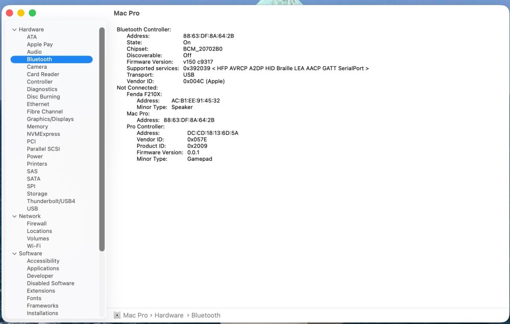
Task: Select Fonts in the sidebar
Action: tap(34, 298)
